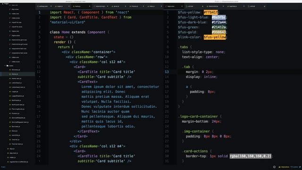Open App.test.js in the file tree
The image size is (302, 170).
14,153
